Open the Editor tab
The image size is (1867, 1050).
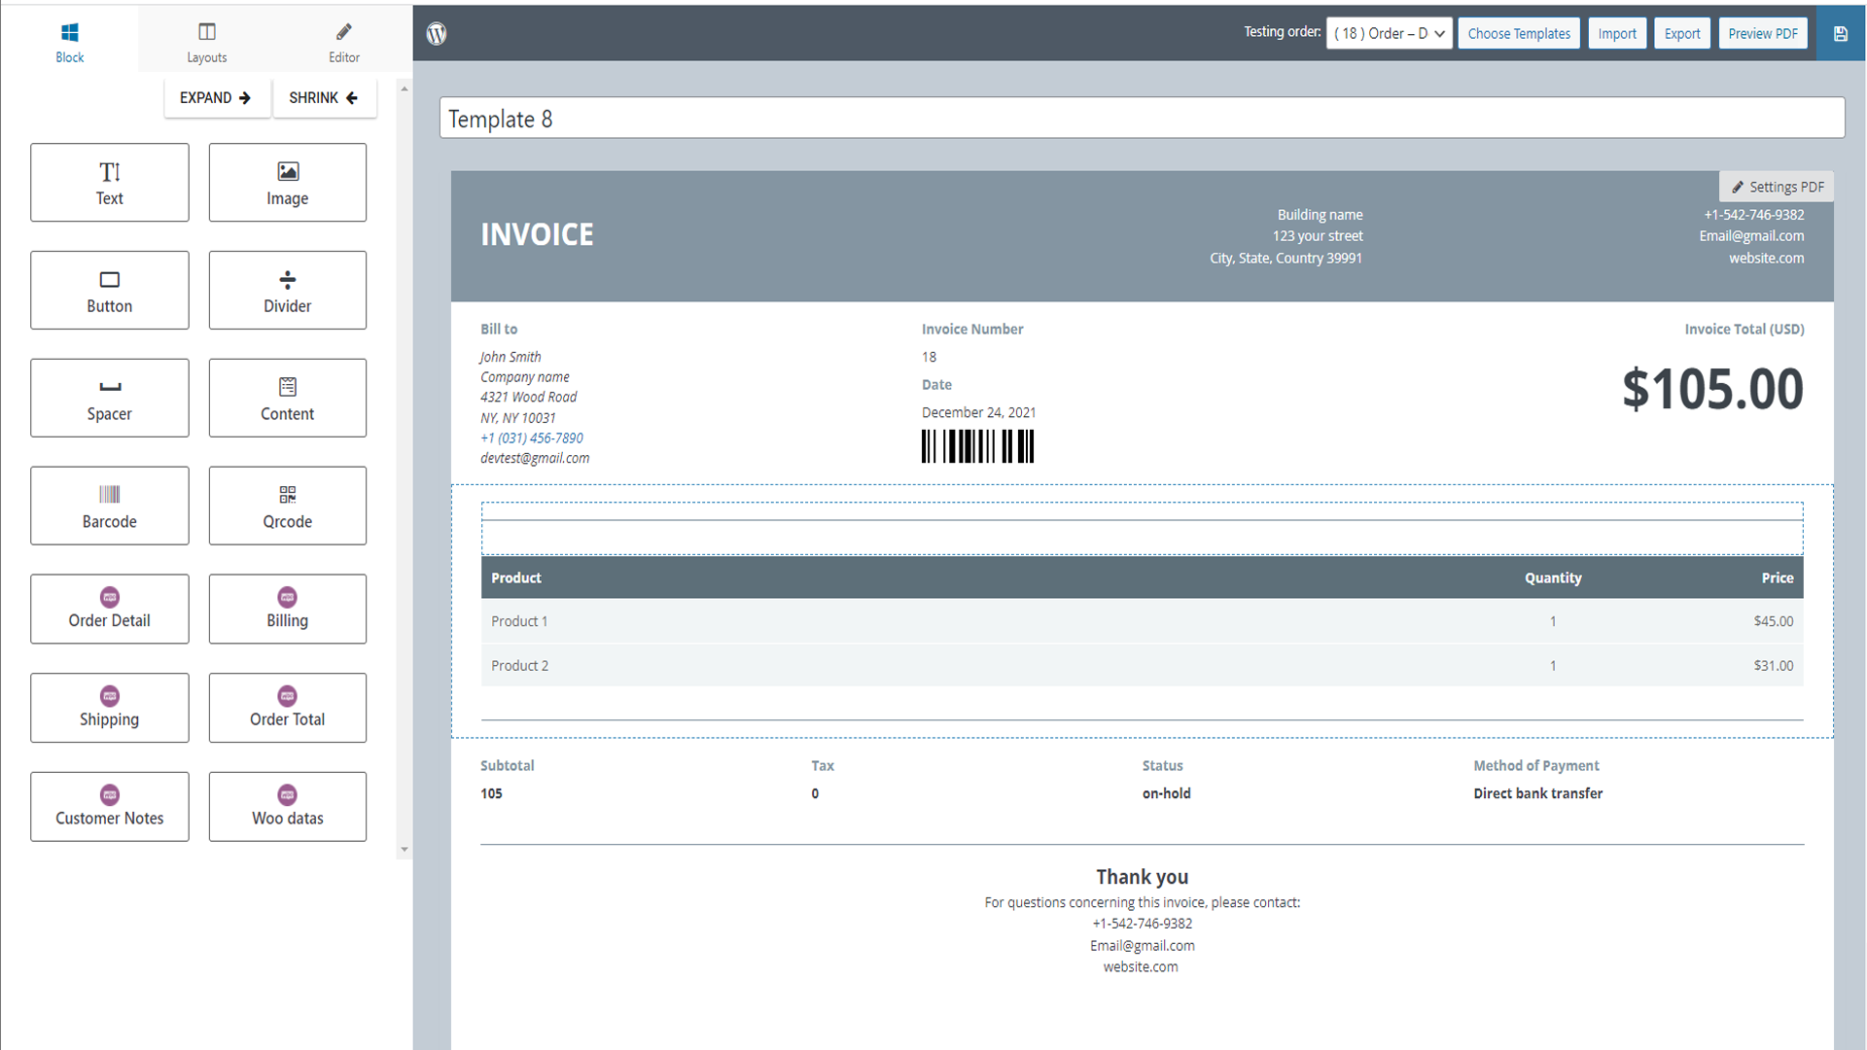click(343, 42)
